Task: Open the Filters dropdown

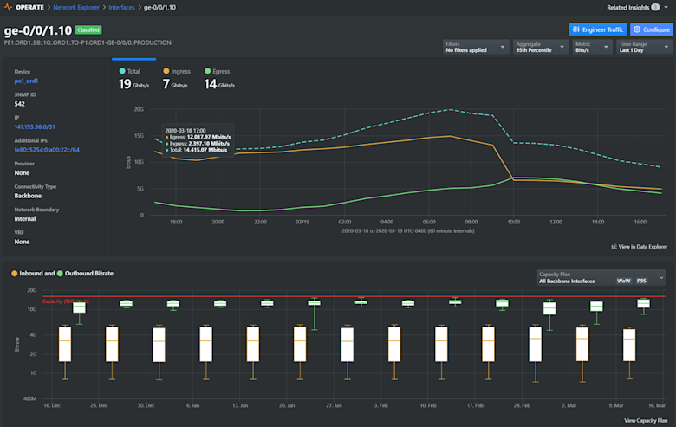Action: pyautogui.click(x=476, y=47)
